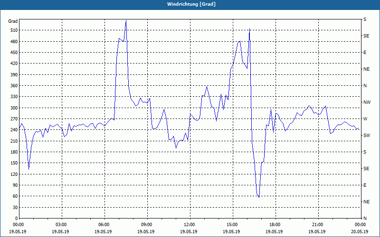
Task: Click the 150 y-axis tick label
Action: pyautogui.click(x=14, y=163)
